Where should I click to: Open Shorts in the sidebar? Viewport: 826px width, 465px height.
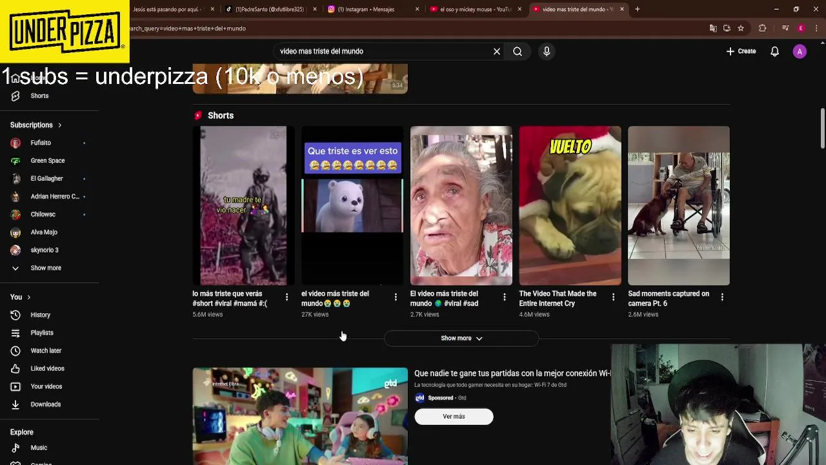(39, 96)
